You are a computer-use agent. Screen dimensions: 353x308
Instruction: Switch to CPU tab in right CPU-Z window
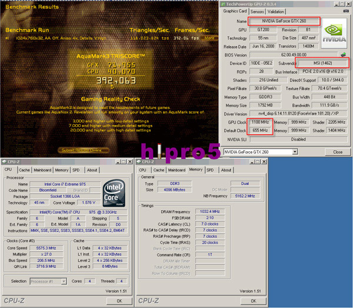[x=142, y=170]
